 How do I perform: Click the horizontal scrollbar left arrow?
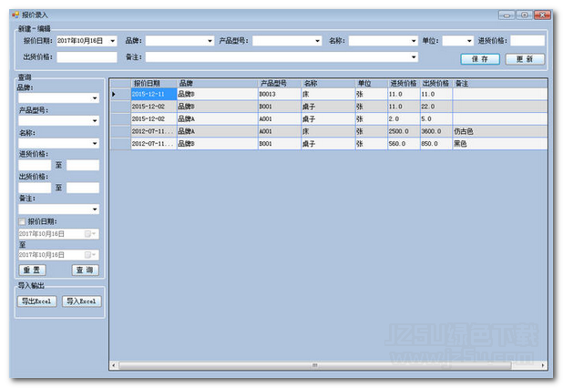114,365
